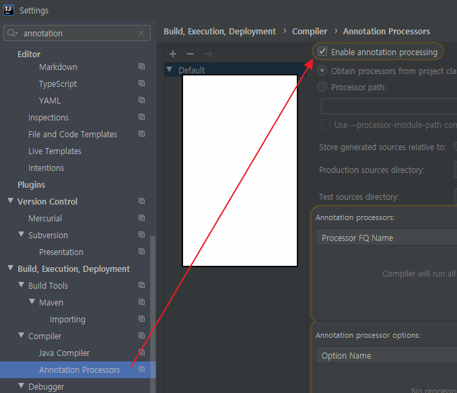Viewport: 457px width, 393px height.
Task: Click project-level icon beside Version Control
Action: pos(141,201)
